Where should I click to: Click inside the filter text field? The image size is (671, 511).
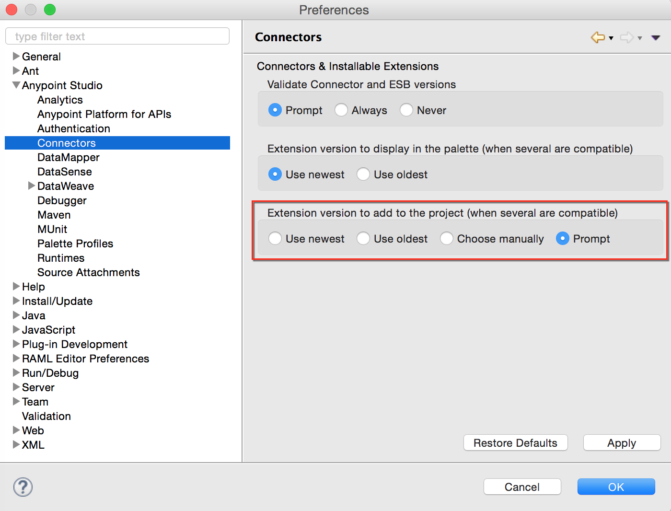(117, 36)
